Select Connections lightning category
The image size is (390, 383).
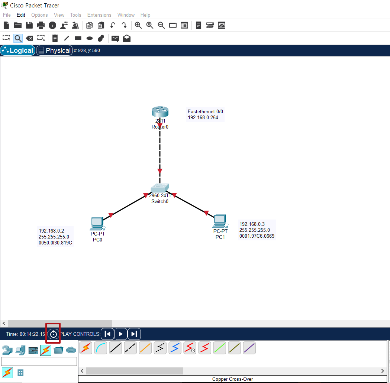point(46,350)
